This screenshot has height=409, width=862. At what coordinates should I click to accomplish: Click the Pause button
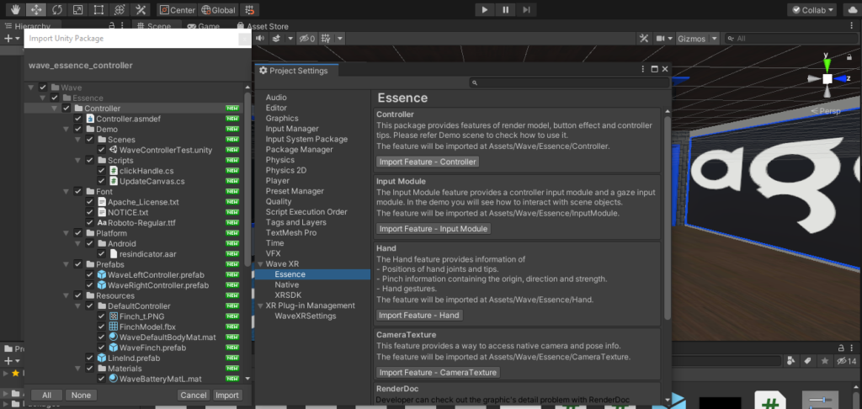[505, 10]
